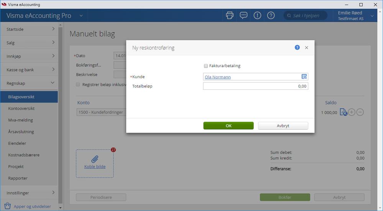383x211 pixels.
Task: Open Apper og utvidelser link
Action: click(x=32, y=206)
